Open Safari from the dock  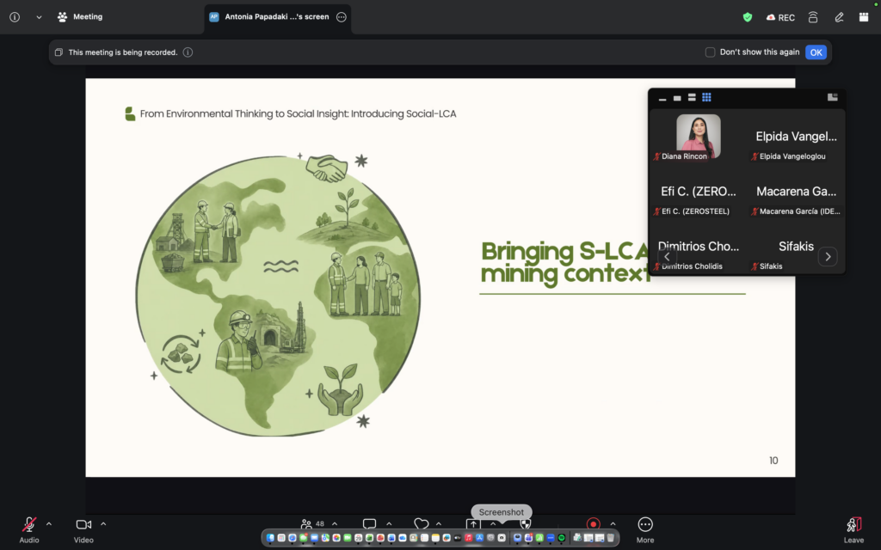click(293, 538)
